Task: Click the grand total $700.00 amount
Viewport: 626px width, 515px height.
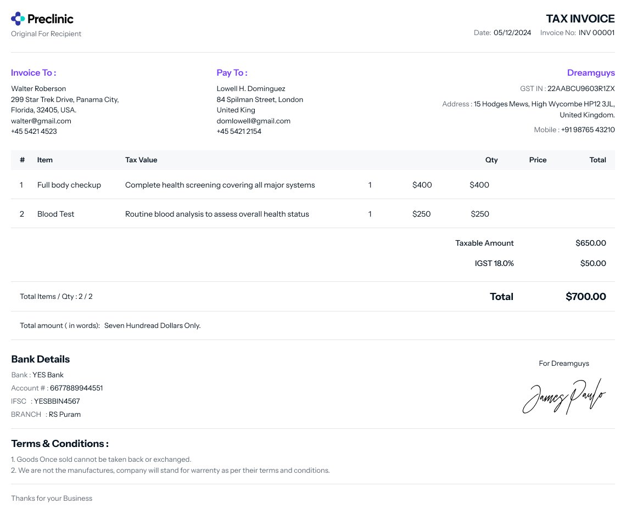Action: pyautogui.click(x=585, y=297)
